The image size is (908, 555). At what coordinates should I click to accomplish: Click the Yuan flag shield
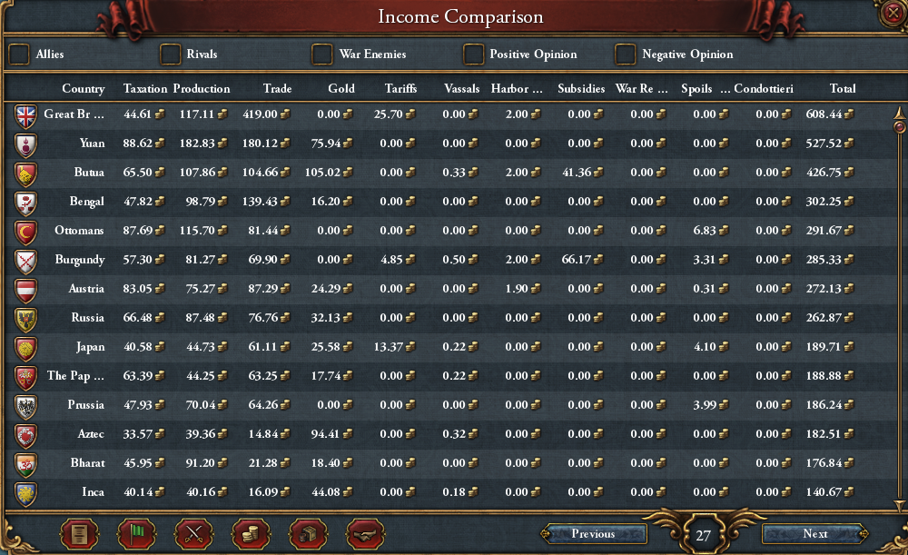tap(26, 144)
